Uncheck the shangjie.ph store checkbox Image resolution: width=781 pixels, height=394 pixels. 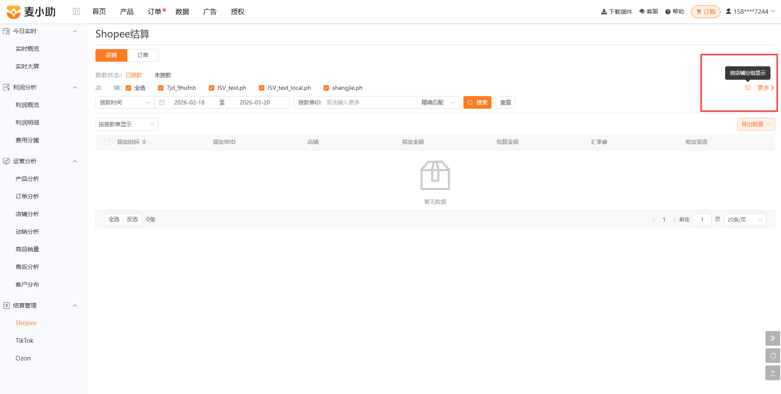(326, 88)
